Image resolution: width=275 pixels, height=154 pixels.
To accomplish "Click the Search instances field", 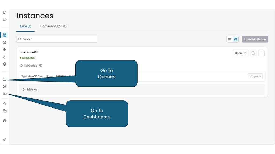I will pos(57,39).
